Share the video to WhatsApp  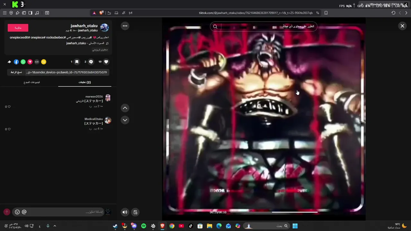click(23, 62)
